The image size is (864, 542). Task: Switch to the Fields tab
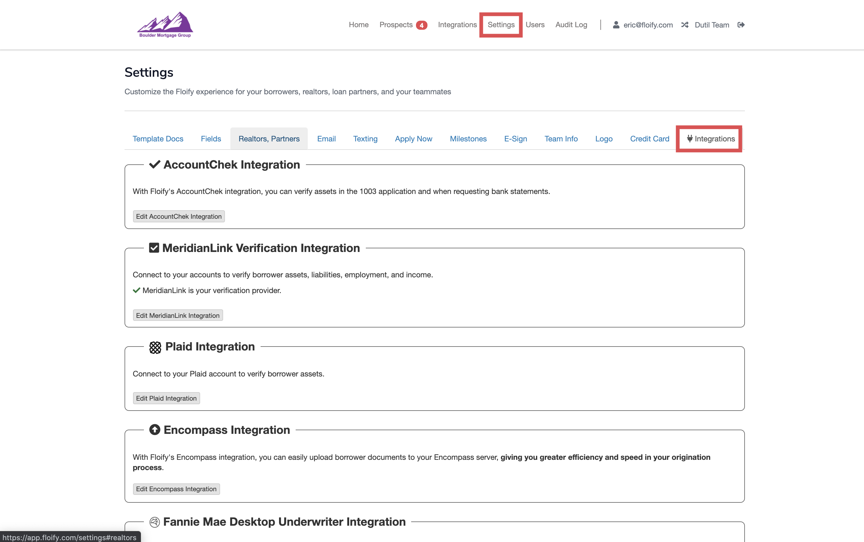coord(211,139)
